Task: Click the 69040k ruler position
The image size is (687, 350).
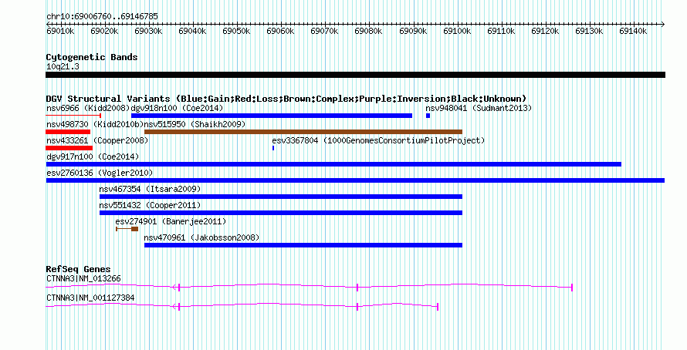Action: [x=192, y=31]
